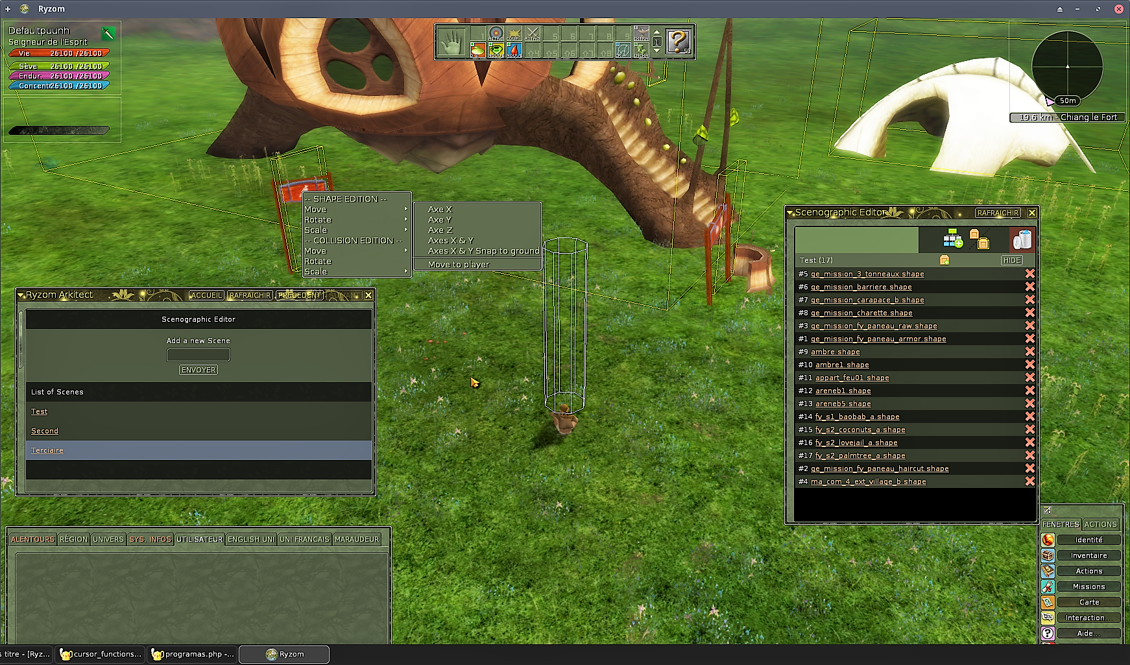Remove fy_s2_palmtree_a.shape using red X
This screenshot has height=665, width=1130.
tap(1029, 455)
